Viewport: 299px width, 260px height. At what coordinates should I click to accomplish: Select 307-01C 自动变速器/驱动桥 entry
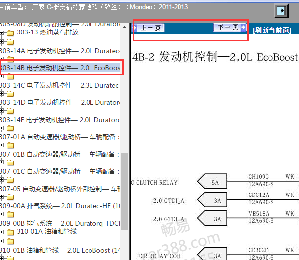(x=60, y=171)
